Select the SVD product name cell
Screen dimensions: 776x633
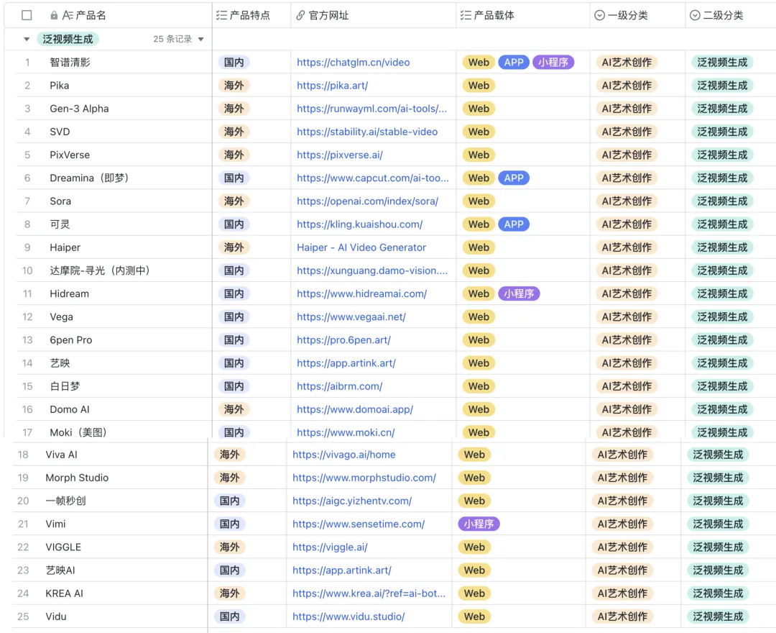(x=60, y=132)
